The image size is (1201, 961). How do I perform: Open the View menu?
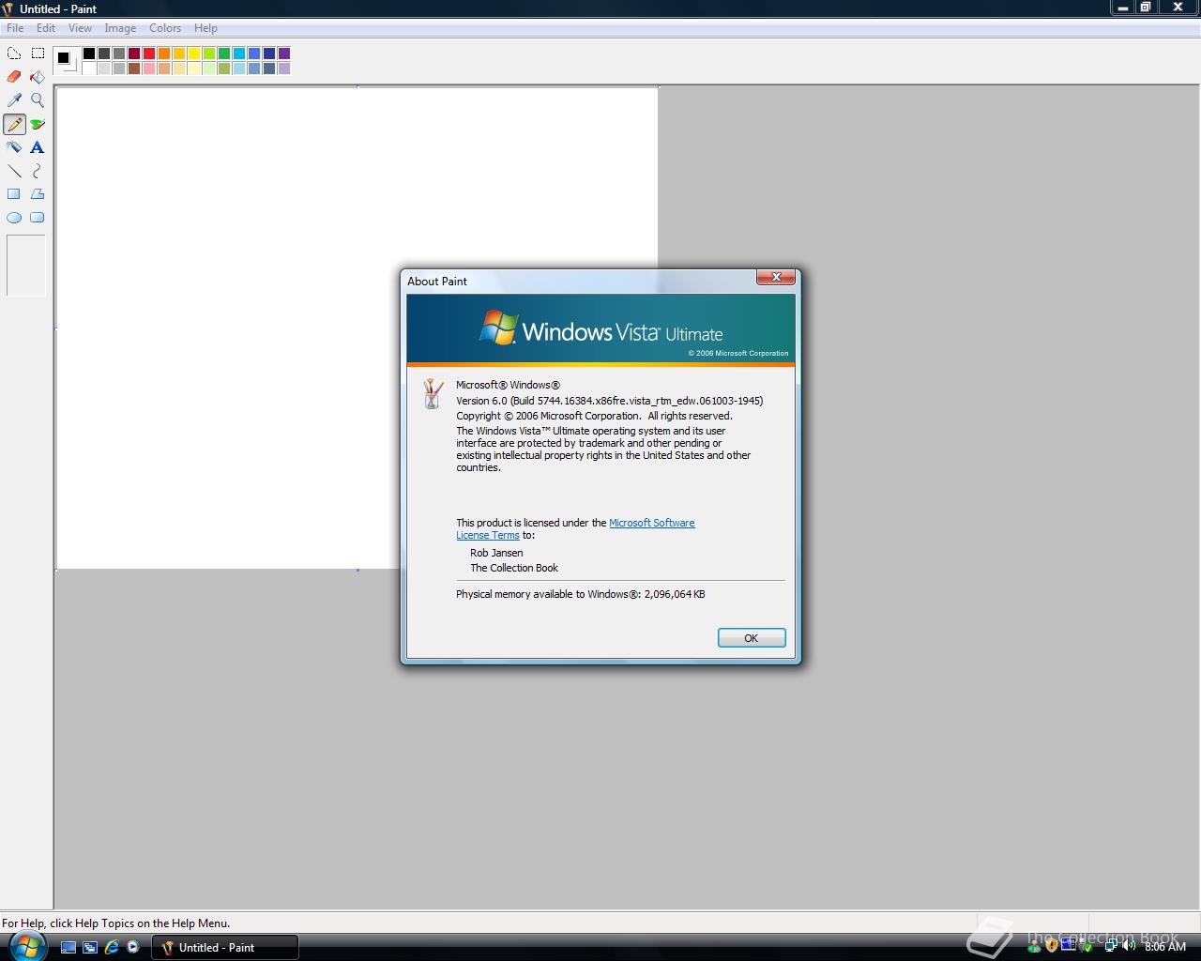(x=80, y=28)
